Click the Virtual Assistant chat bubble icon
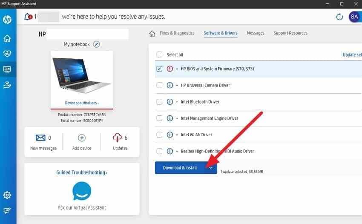Screen dimensions: 362x224 tap(82, 191)
